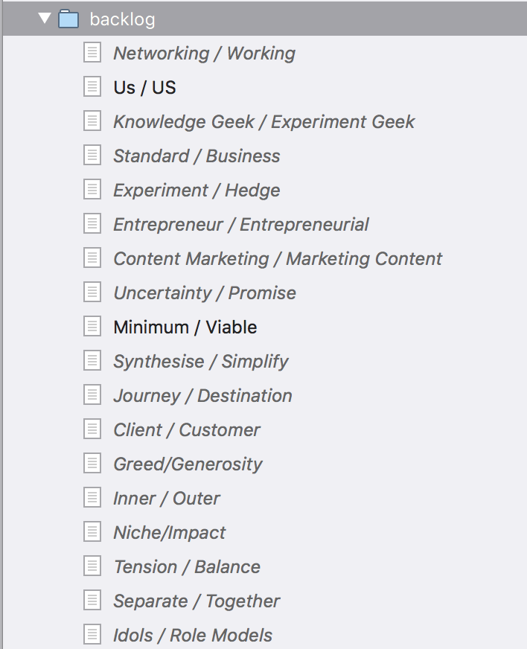Click document icon beside Greed/Generosity
The width and height of the screenshot is (527, 649).
(92, 464)
